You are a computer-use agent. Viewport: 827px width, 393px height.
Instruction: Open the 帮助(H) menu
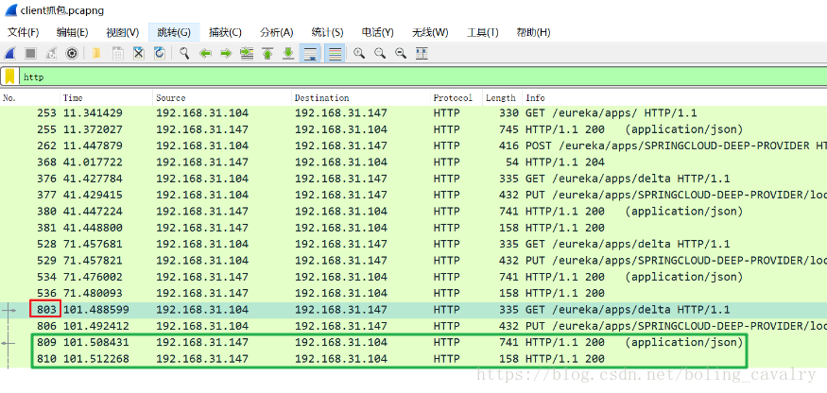[x=533, y=32]
